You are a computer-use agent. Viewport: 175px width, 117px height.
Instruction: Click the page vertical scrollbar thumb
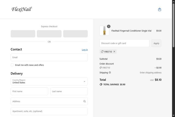tap(173, 25)
